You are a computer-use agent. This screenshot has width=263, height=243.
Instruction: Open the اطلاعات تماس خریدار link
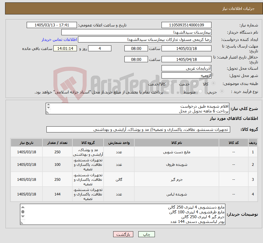click(x=59, y=40)
